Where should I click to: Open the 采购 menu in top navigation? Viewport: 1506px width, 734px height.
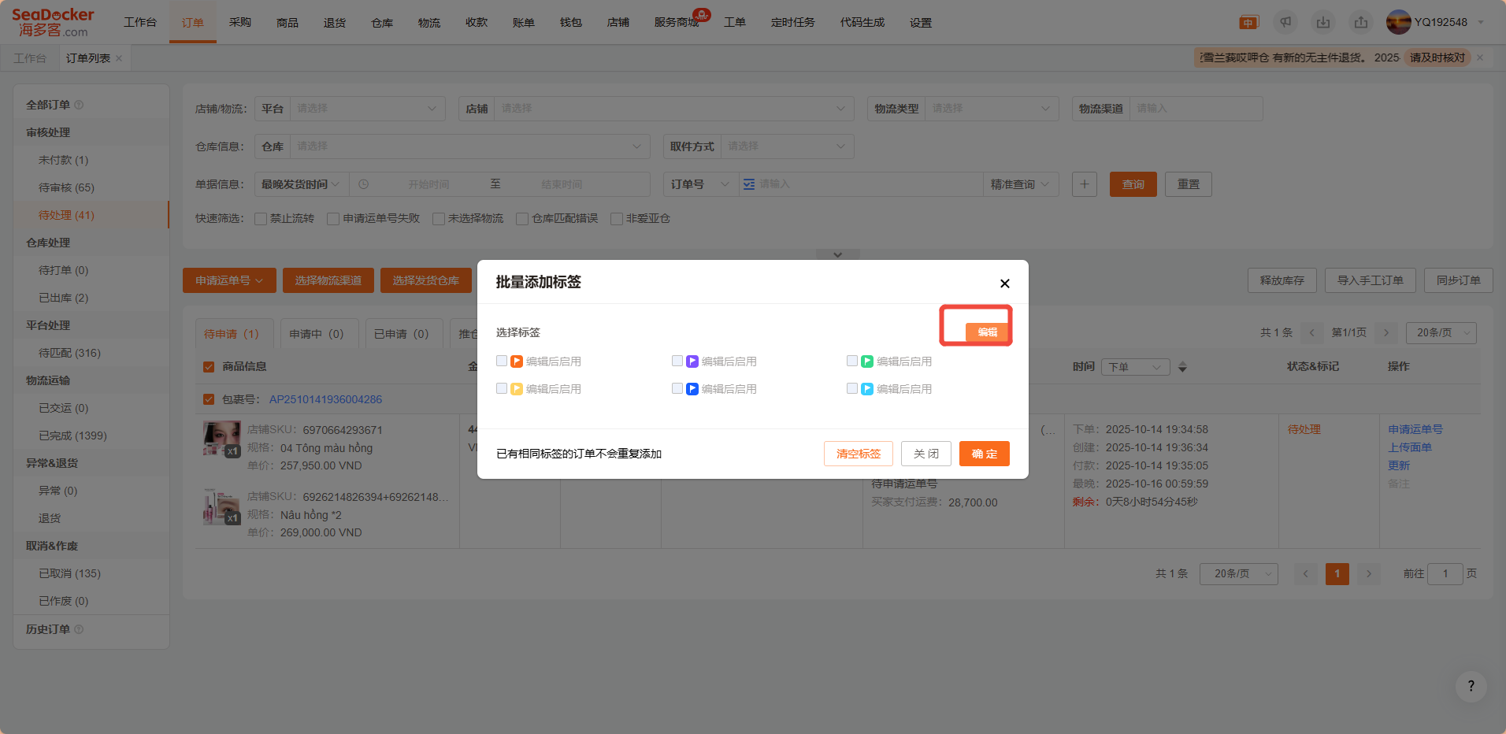[x=240, y=22]
